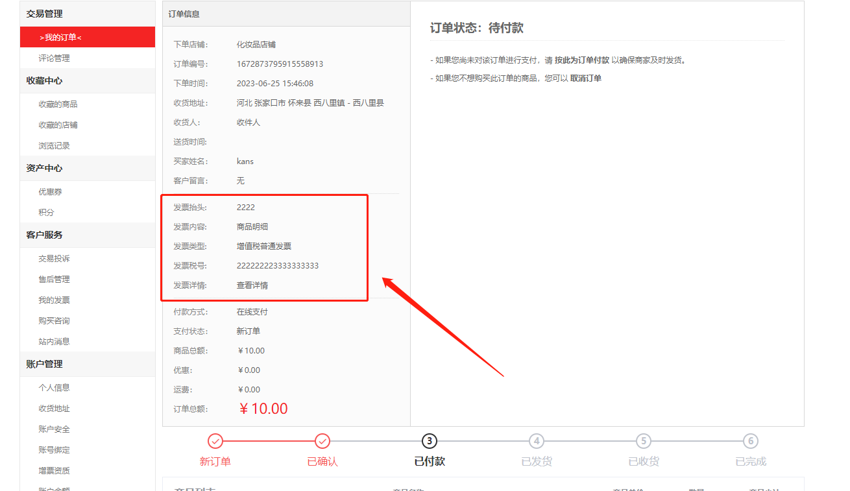Open 浏览记录 sidebar entry

[54, 146]
